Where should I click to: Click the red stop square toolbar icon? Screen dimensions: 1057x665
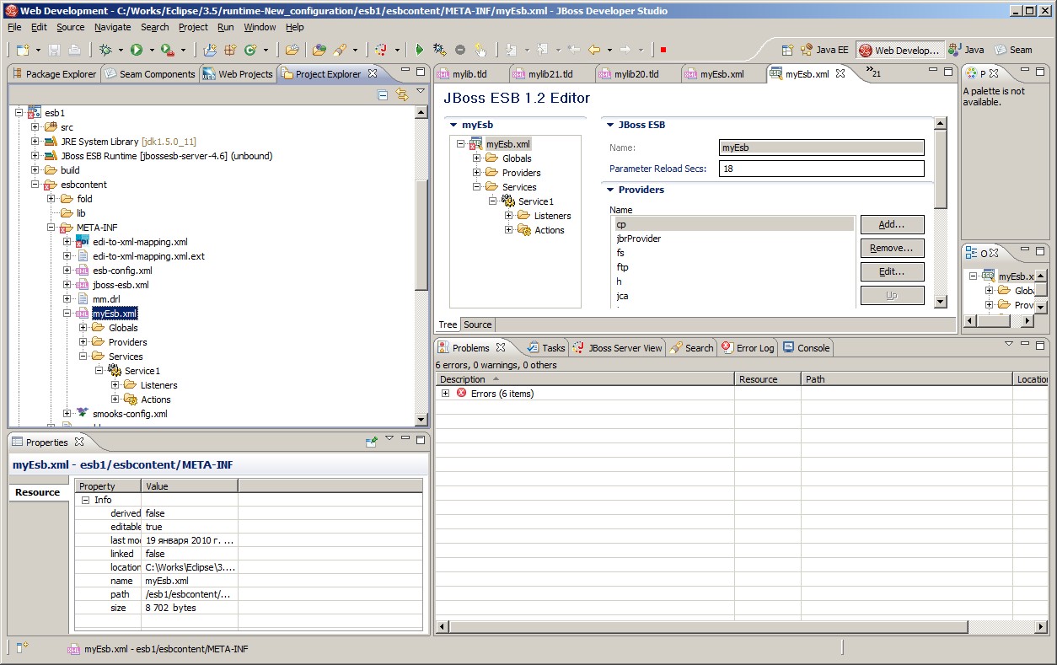click(663, 51)
